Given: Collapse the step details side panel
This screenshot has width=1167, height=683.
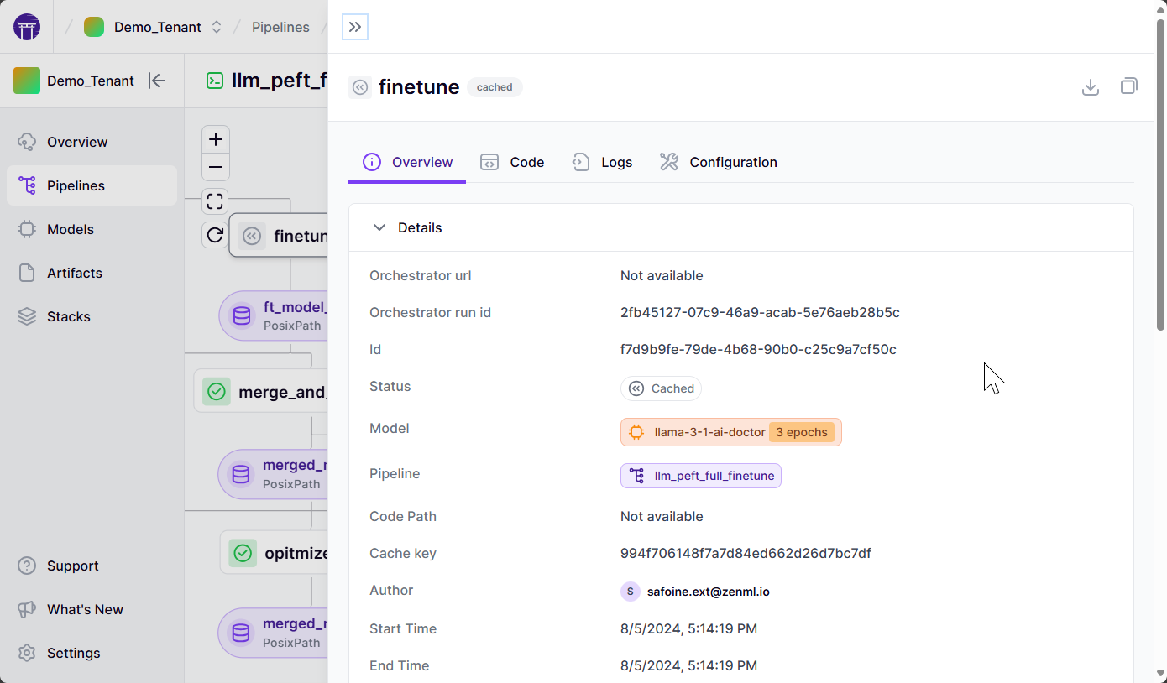Looking at the screenshot, I should click(x=355, y=27).
